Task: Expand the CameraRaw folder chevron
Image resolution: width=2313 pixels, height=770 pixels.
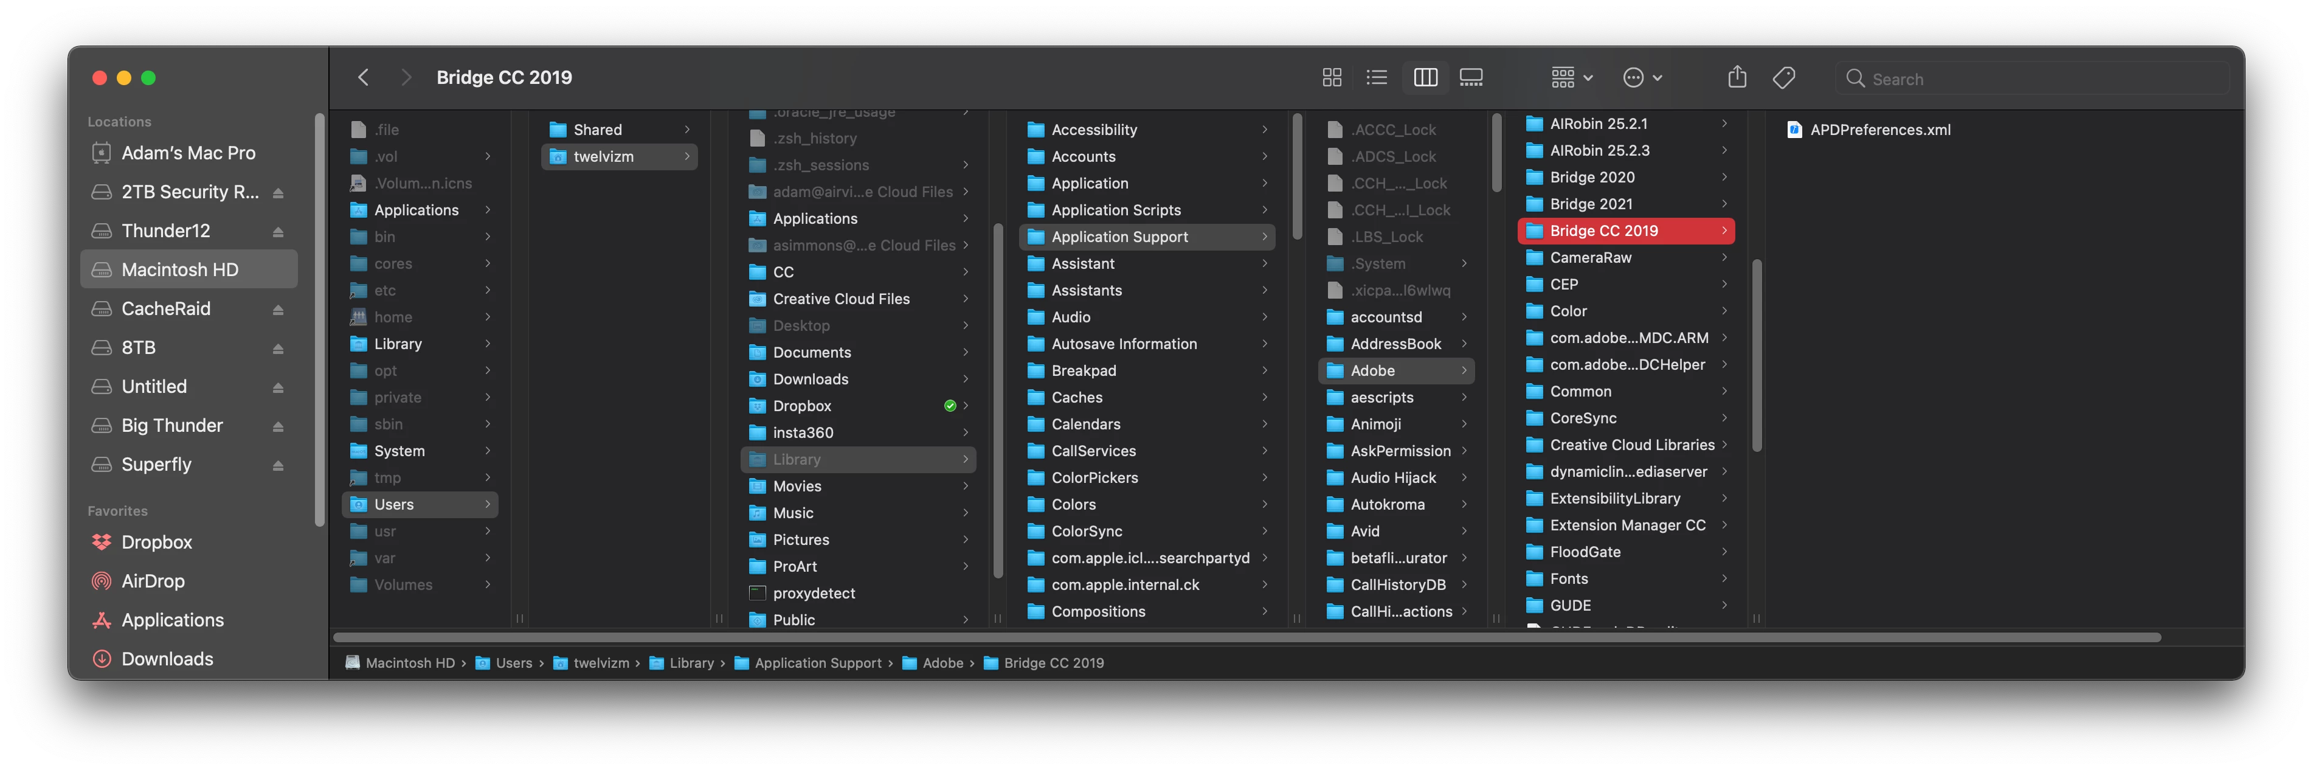Action: pos(1724,258)
